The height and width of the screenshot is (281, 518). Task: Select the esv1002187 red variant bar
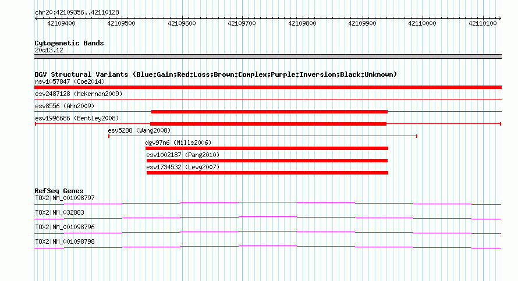tap(267, 161)
